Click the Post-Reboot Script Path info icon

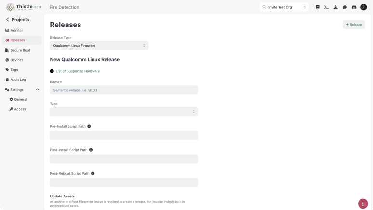93,173
